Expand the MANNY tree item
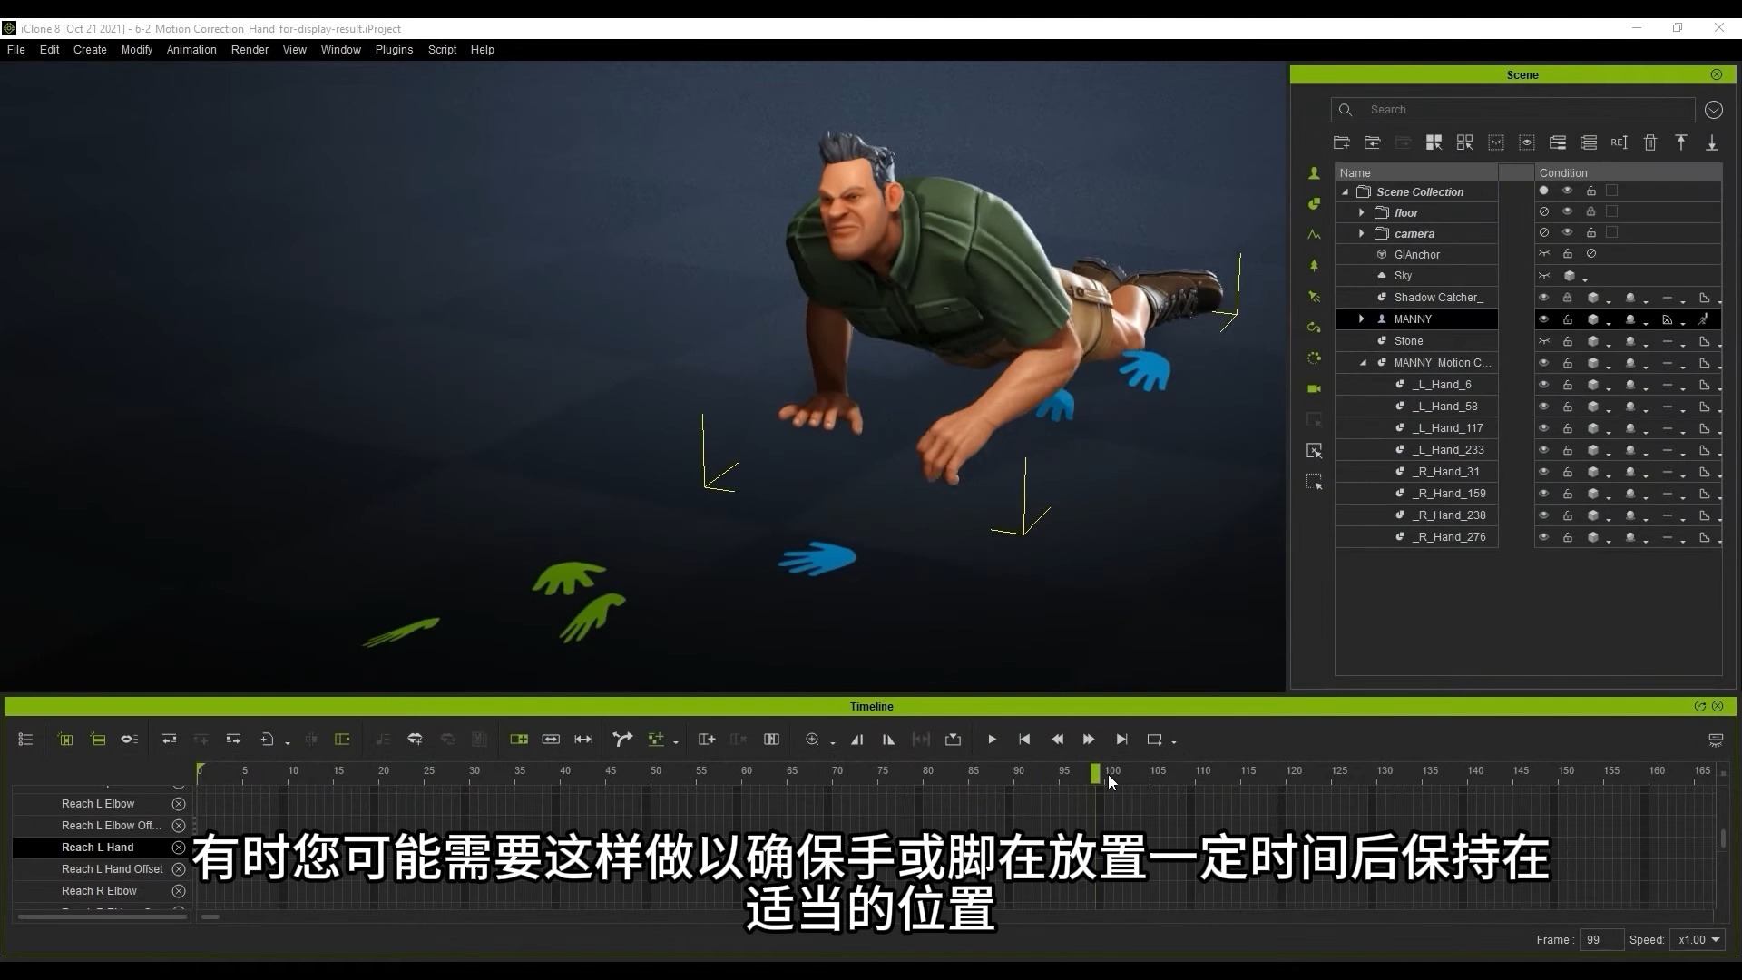The height and width of the screenshot is (980, 1742). tap(1361, 319)
